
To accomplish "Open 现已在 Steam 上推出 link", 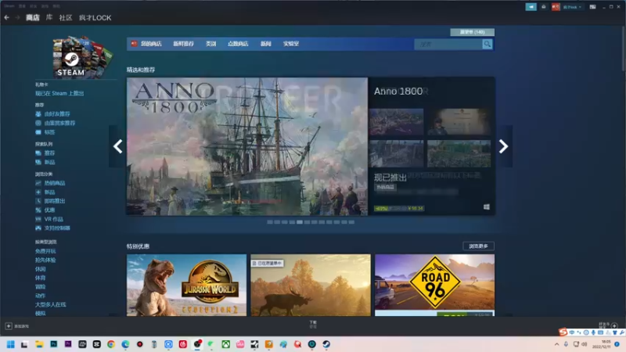I will 59,93.
